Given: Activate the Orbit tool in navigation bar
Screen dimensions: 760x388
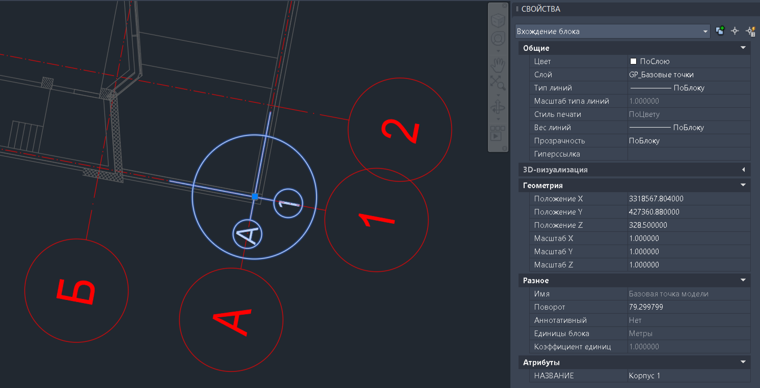Looking at the screenshot, I should 498,107.
